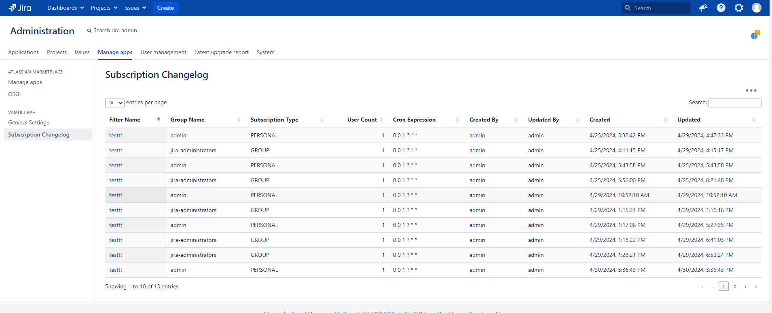The width and height of the screenshot is (772, 313).
Task: Open the user profile avatar
Action: click(x=757, y=8)
